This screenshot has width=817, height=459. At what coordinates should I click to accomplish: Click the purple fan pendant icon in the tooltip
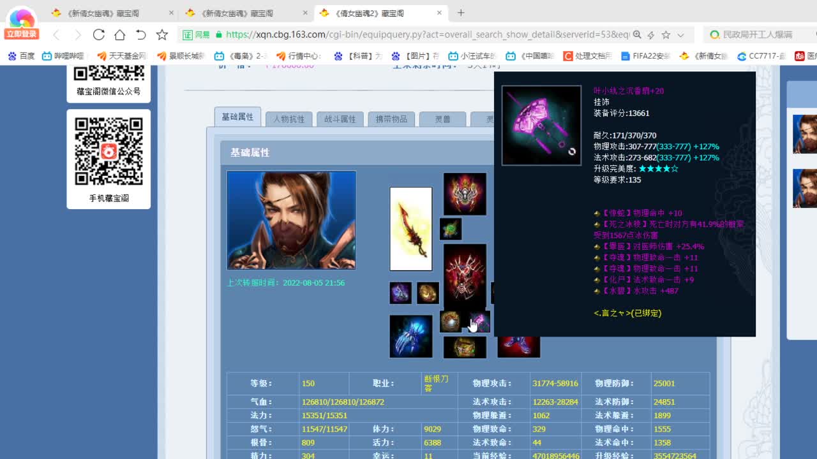pyautogui.click(x=541, y=125)
